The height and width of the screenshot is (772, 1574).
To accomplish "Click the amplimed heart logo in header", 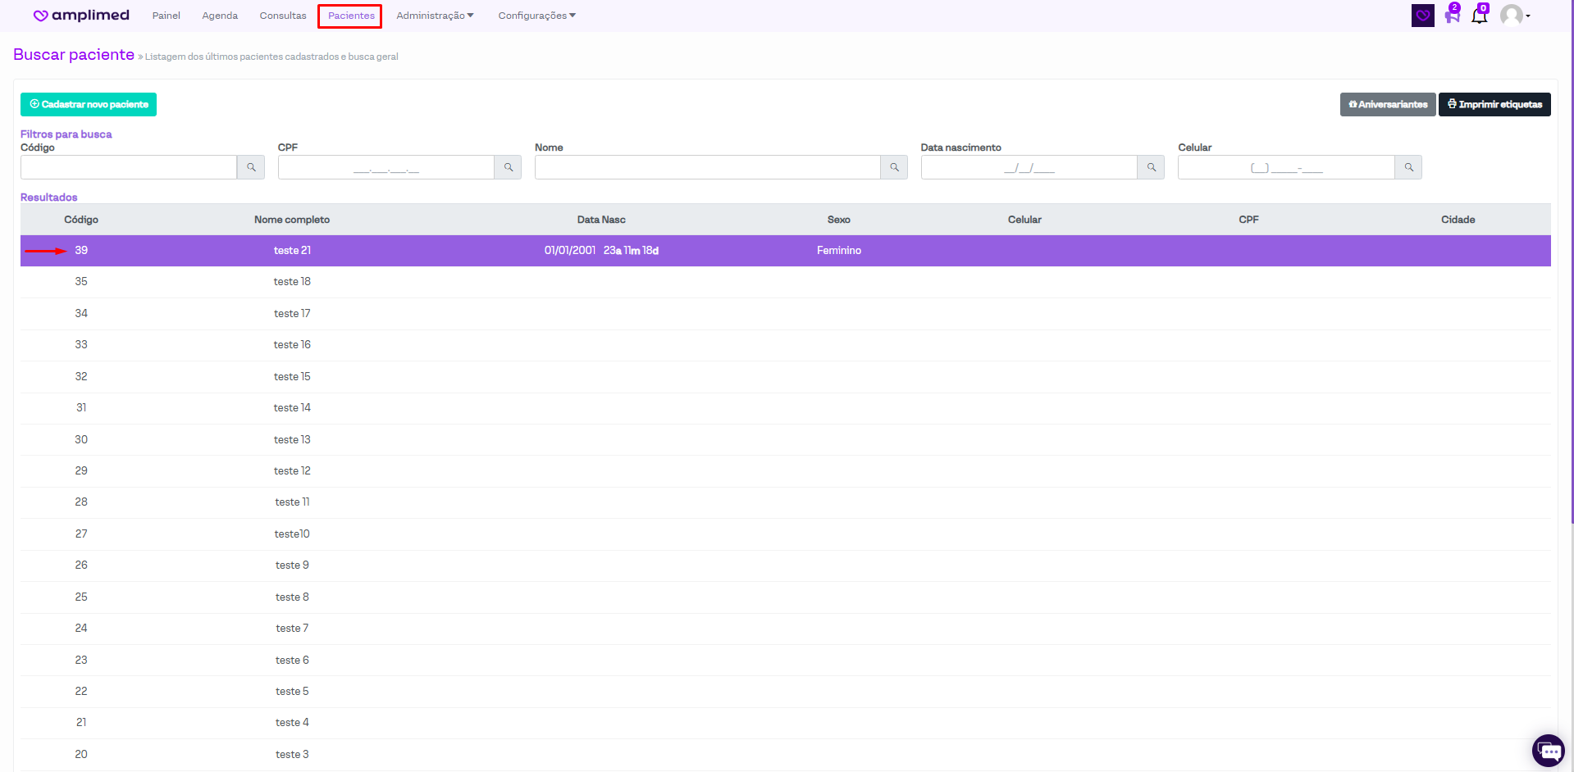I will [x=40, y=16].
